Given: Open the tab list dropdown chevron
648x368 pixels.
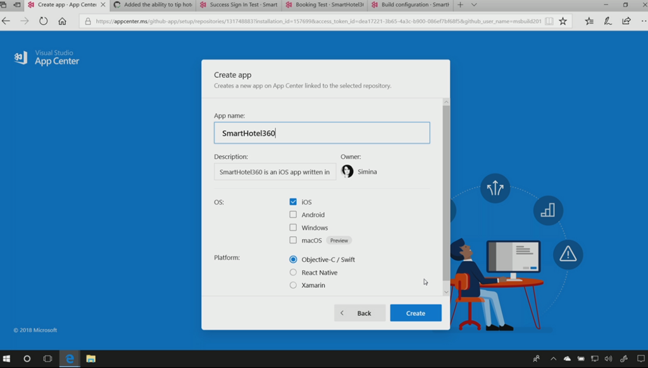Looking at the screenshot, I should pyautogui.click(x=475, y=5).
